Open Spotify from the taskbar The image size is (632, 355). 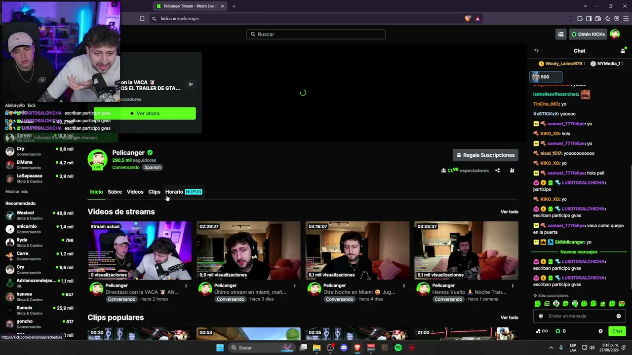(398, 348)
